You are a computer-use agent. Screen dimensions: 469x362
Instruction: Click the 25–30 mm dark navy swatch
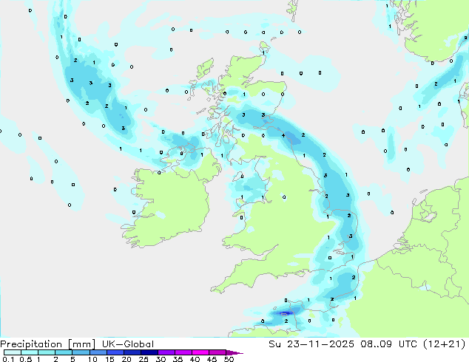tap(149, 352)
